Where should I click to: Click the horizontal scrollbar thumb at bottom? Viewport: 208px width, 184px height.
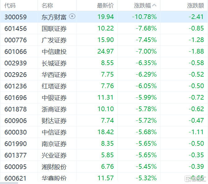9,183
